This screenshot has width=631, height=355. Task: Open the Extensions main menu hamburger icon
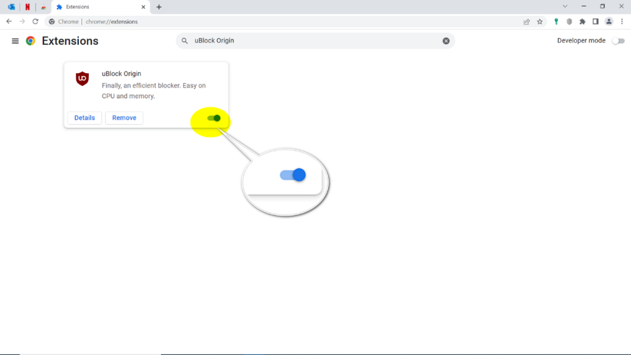15,41
